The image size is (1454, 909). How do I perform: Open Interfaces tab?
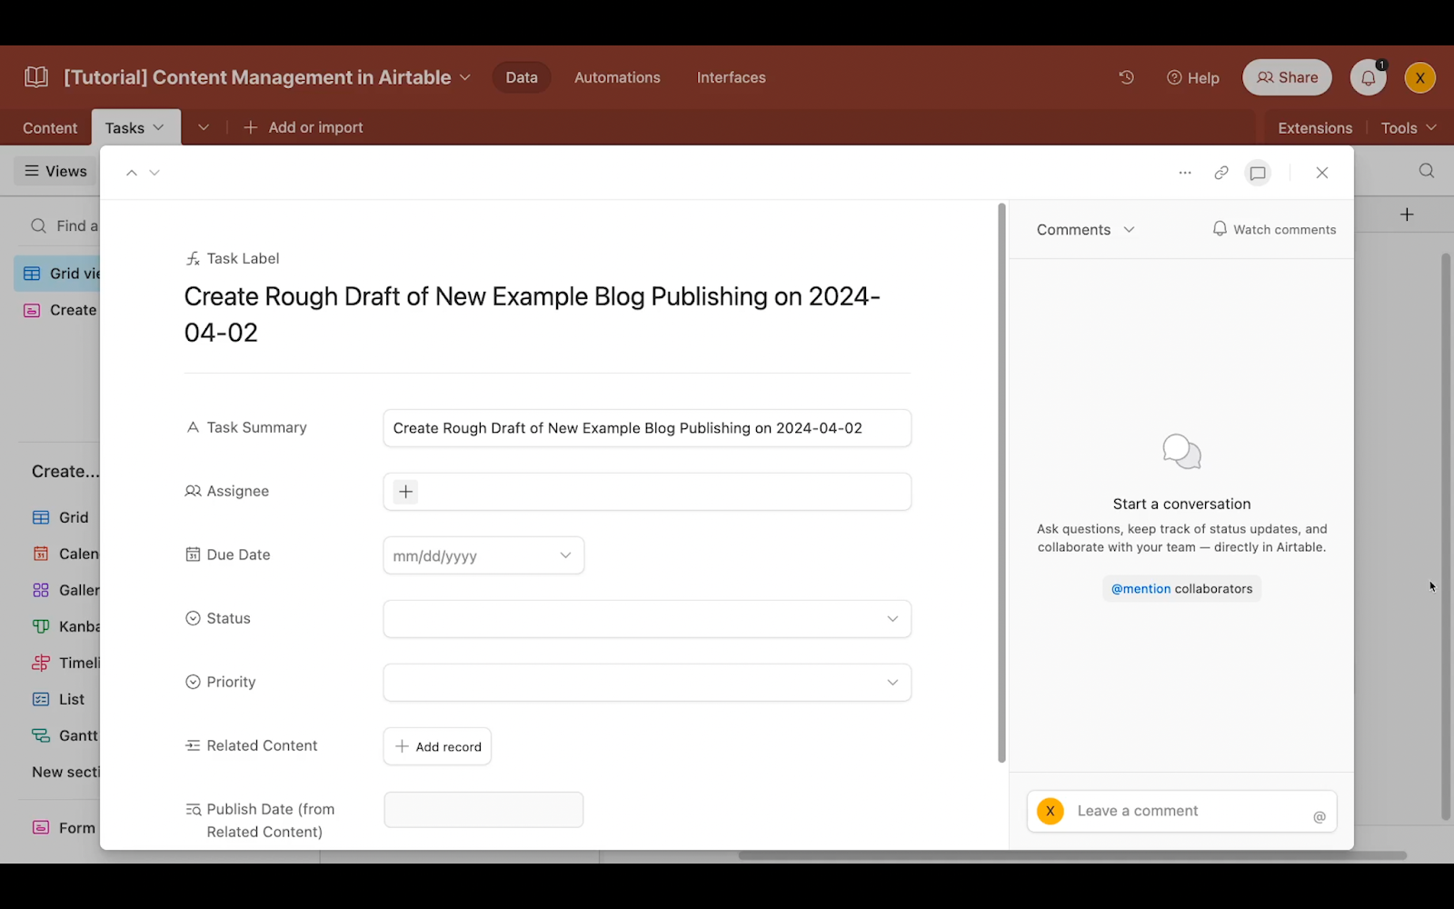[x=731, y=77]
